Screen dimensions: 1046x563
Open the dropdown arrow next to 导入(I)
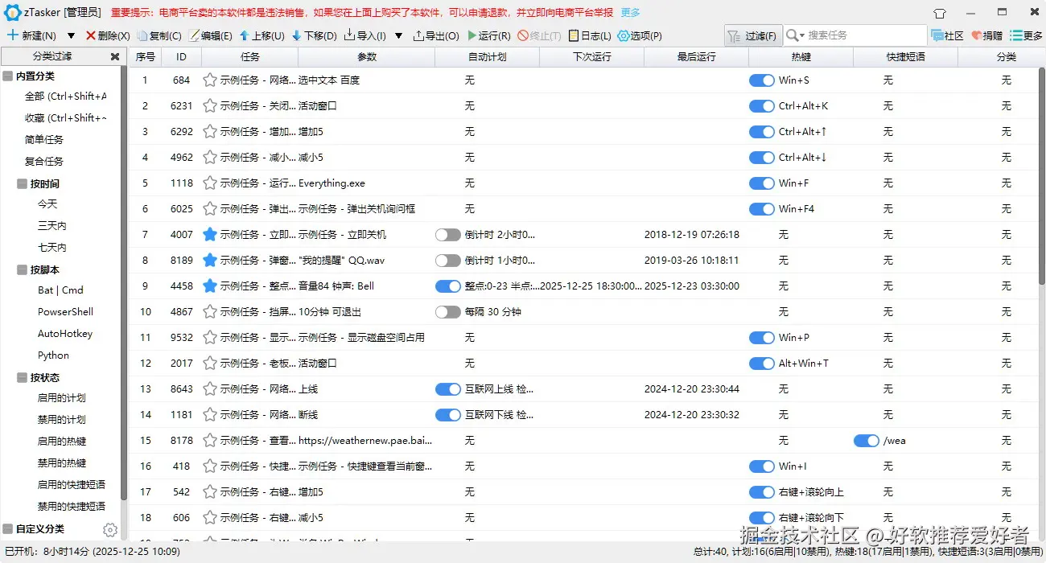399,36
